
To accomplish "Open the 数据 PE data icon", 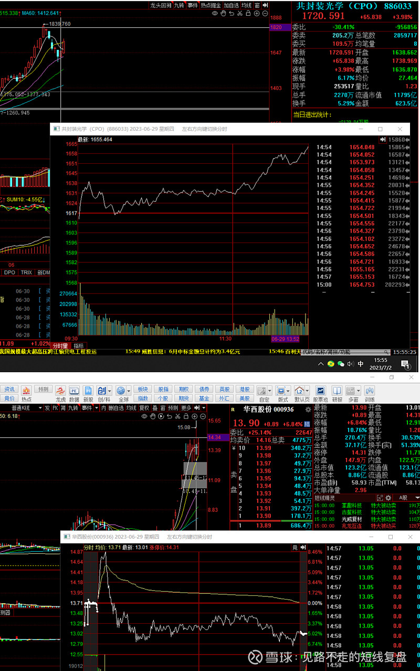I will [x=74, y=391].
